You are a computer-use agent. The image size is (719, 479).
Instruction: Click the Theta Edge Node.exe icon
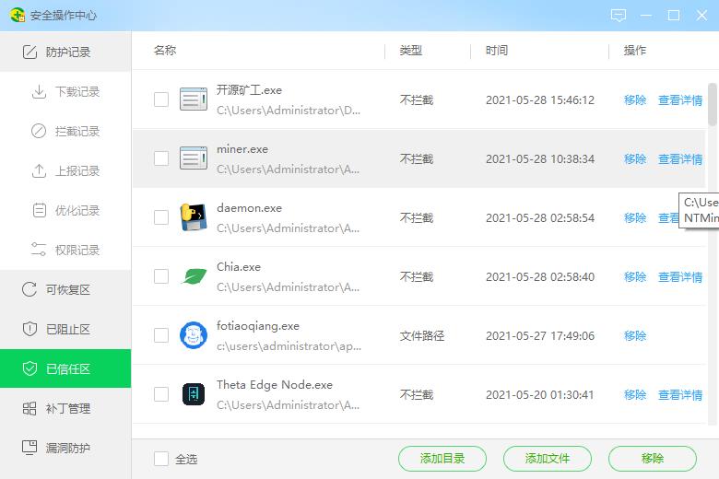[194, 394]
